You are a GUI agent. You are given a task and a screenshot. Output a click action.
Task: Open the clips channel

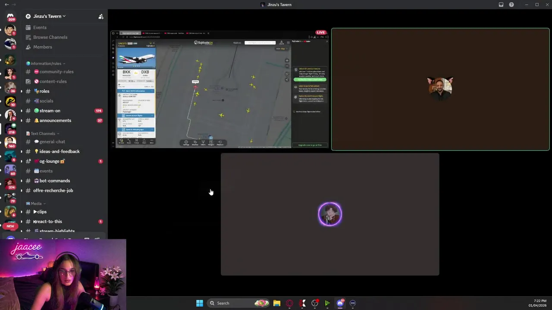click(64, 212)
